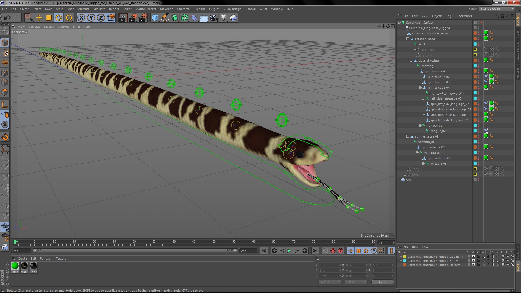Click the Python icon in toolbar
This screenshot has height=293, width=521.
[233, 18]
